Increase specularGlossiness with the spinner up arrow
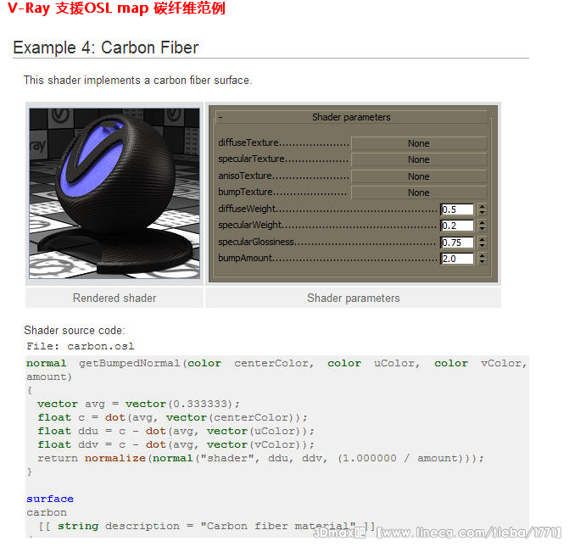This screenshot has height=547, width=586. pos(482,239)
